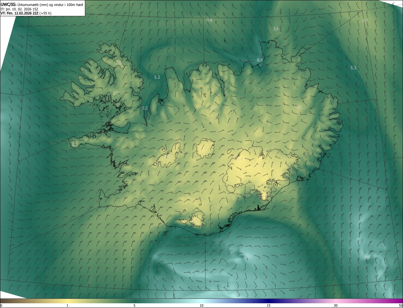Click the 1 tick on the color scale
Screen dimensions: 403x308
[67, 305]
